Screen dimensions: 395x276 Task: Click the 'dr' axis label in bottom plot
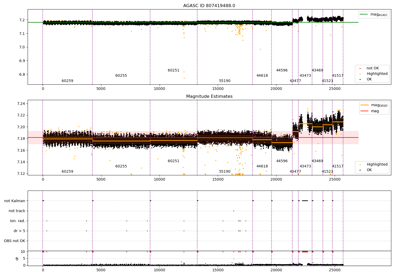click(17, 258)
